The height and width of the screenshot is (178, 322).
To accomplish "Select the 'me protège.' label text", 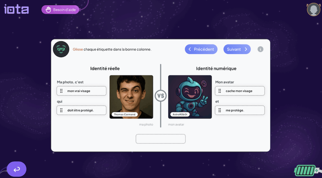I will click(235, 110).
